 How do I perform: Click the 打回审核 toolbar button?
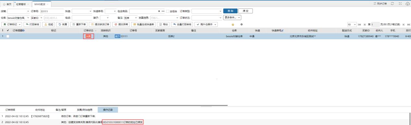tap(32, 24)
